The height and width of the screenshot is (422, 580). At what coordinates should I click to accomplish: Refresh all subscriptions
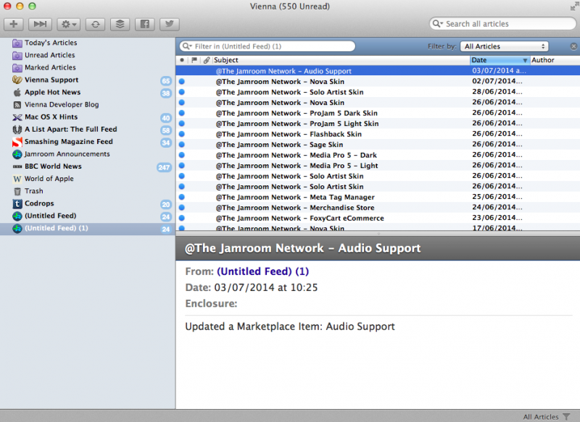(x=94, y=24)
